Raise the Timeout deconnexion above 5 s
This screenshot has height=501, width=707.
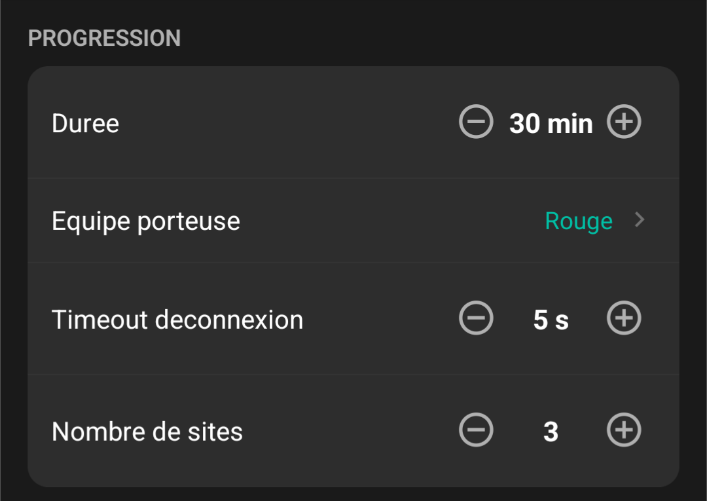click(624, 319)
